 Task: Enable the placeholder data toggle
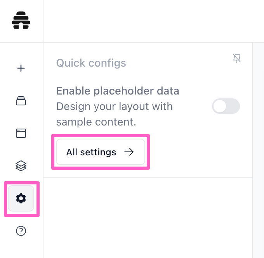point(226,106)
